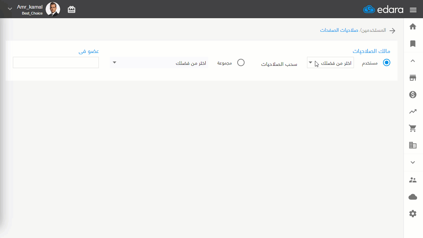Expand sidebar section with down chevron
423x238 pixels.
(x=413, y=162)
